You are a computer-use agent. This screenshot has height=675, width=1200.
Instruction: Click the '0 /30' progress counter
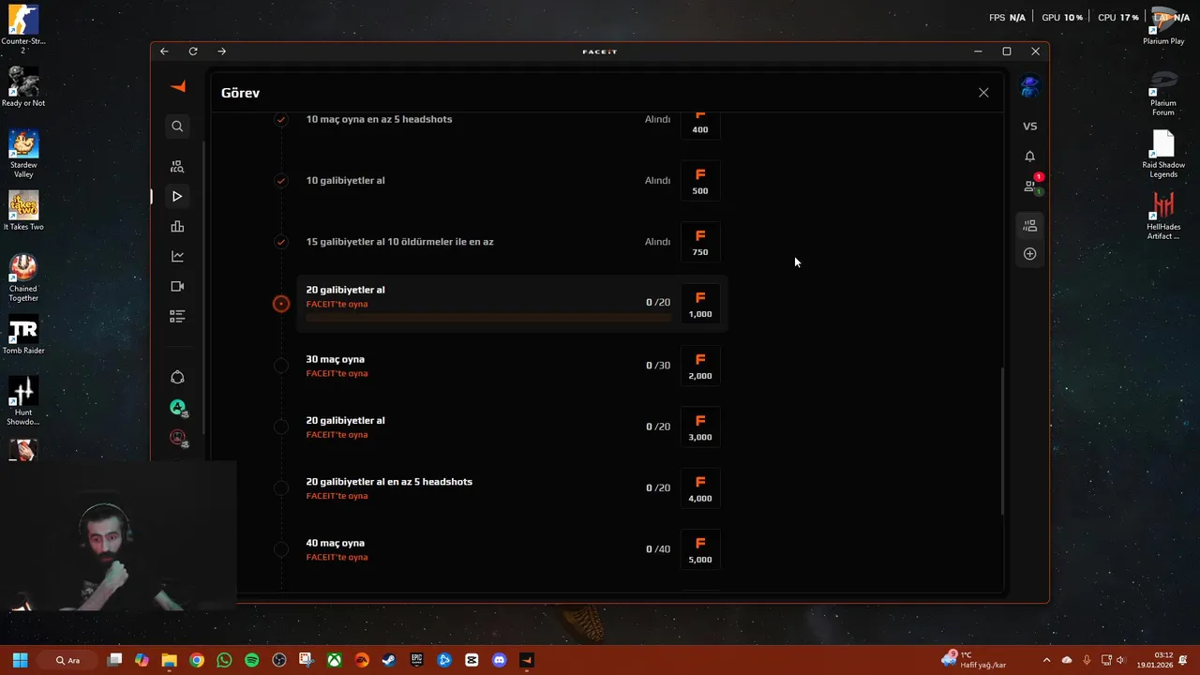[x=658, y=365]
